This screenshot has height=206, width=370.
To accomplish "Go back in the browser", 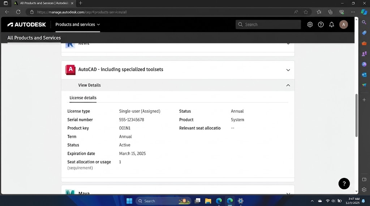I will pyautogui.click(x=7, y=12).
